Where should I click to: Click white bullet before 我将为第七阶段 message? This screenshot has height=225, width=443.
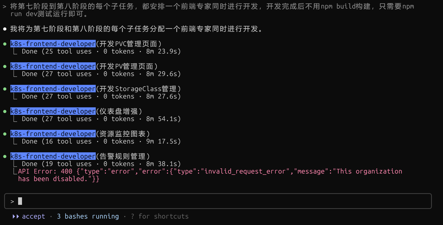click(x=5, y=29)
